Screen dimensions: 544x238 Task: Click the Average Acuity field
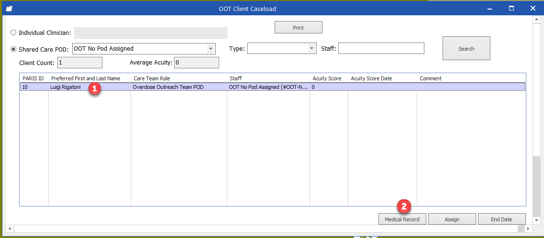[196, 63]
